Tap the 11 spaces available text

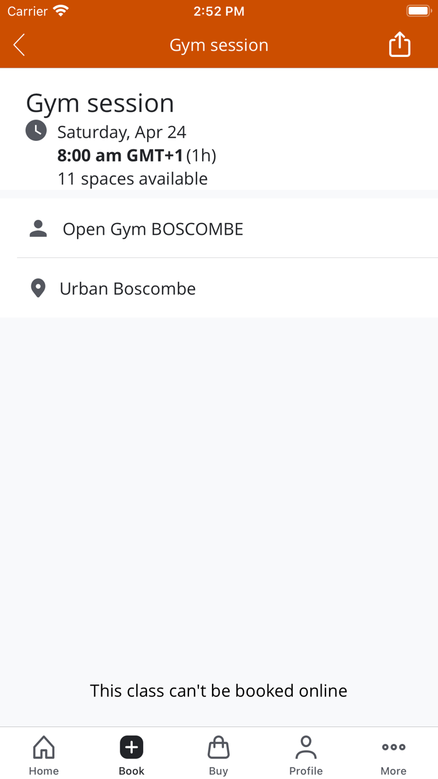(x=133, y=178)
